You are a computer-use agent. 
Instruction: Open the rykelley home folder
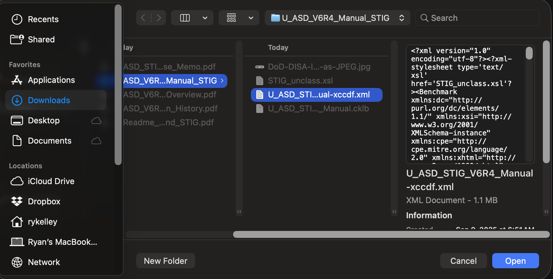click(x=42, y=221)
